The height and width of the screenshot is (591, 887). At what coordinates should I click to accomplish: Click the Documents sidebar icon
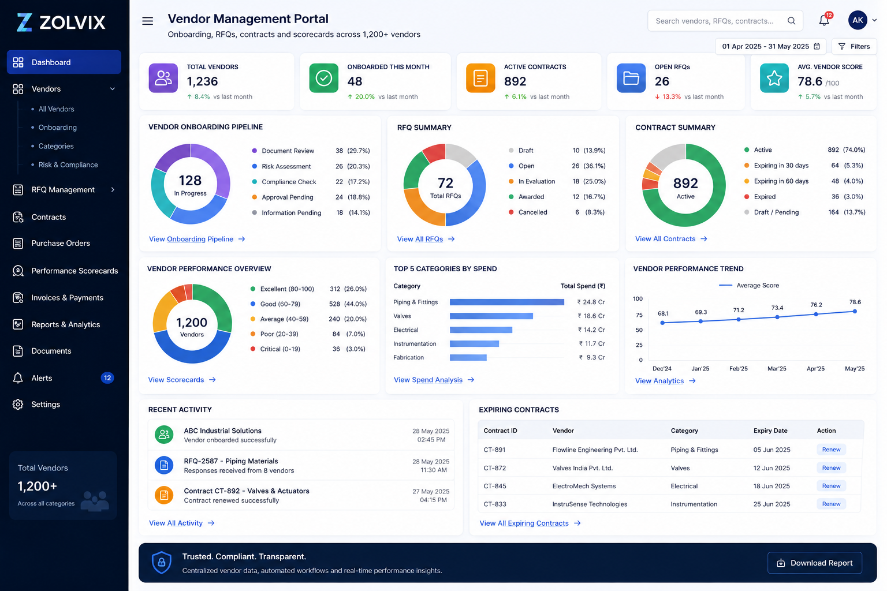18,351
